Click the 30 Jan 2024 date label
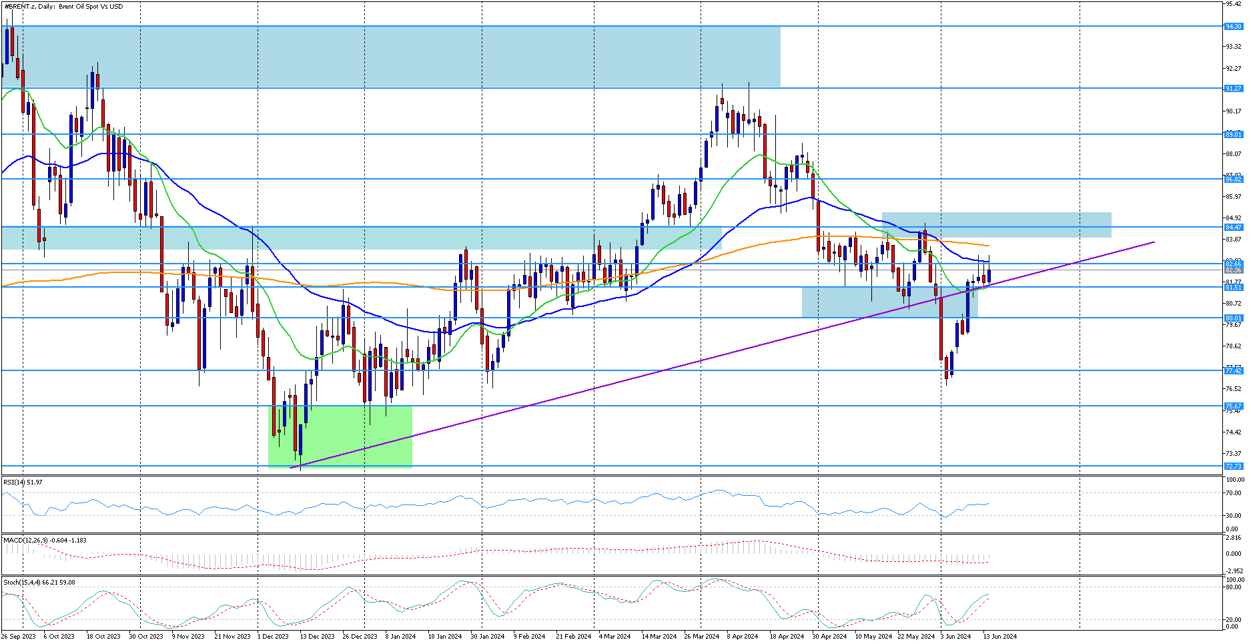 [488, 636]
